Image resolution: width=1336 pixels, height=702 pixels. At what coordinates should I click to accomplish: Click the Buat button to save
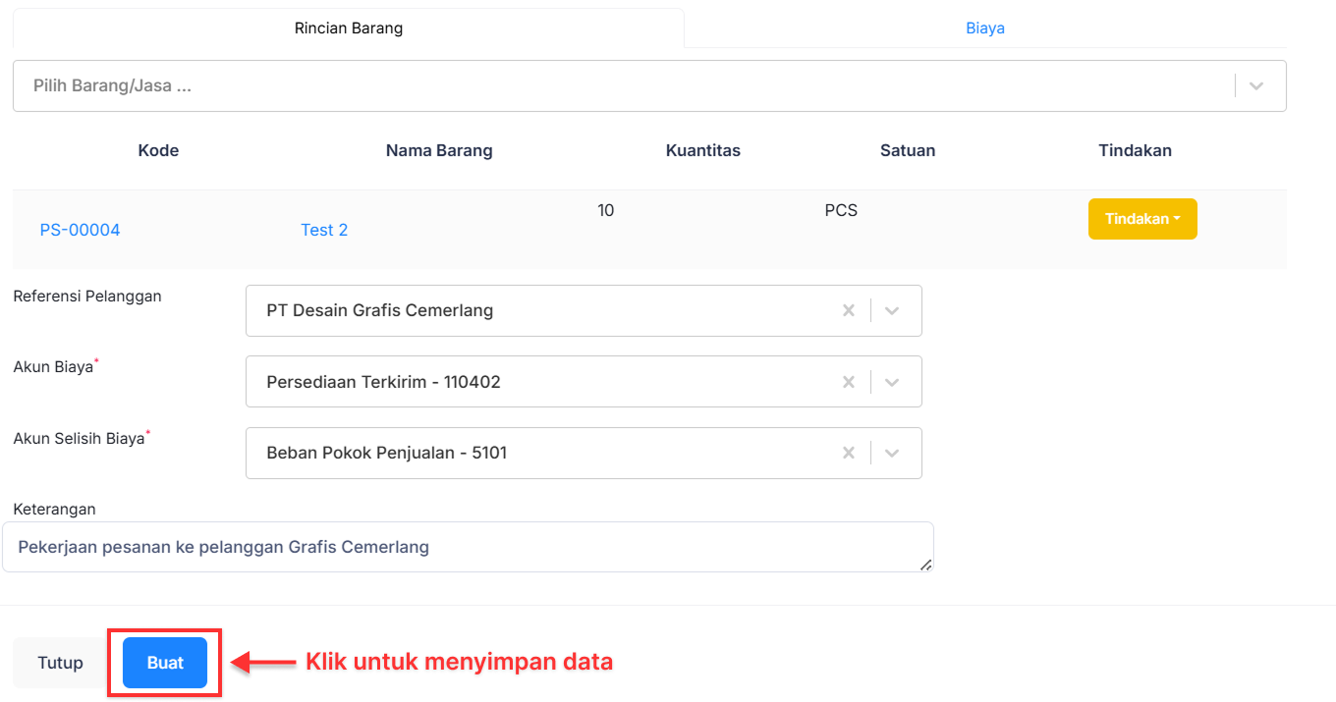click(x=164, y=662)
